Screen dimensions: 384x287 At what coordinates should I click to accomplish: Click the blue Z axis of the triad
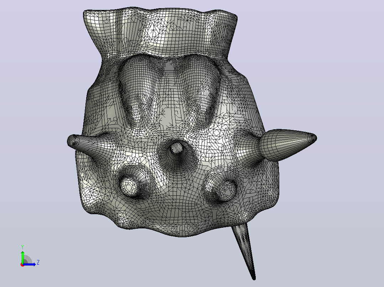click(x=30, y=264)
